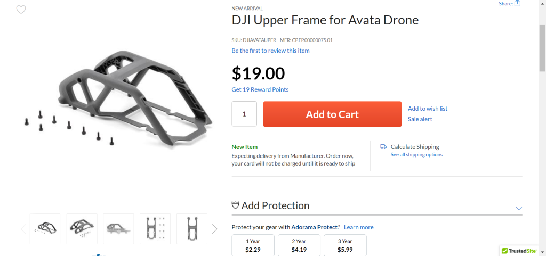Screen dimensions: 546x256
Task: Set a Sale alert
Action: click(420, 119)
